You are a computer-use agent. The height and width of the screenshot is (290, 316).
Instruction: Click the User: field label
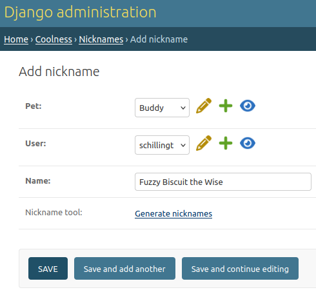coord(35,143)
